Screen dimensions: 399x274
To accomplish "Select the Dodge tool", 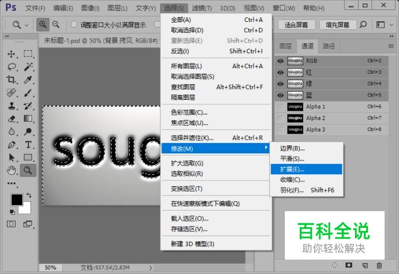I will point(28,132).
